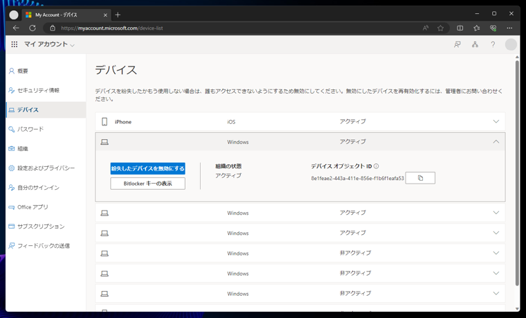Open the app launcher waffle icon
This screenshot has height=318, width=526.
pyautogui.click(x=15, y=44)
